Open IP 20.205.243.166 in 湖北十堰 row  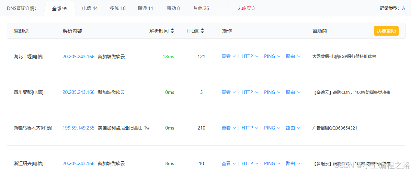coord(78,56)
